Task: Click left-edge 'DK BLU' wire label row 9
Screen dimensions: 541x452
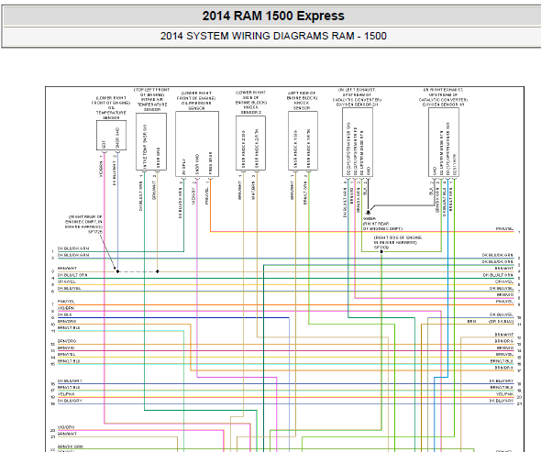Action: tap(64, 314)
